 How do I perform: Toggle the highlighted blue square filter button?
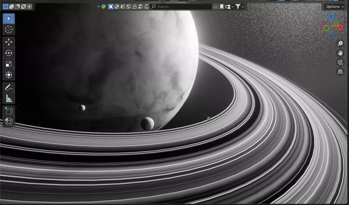click(110, 7)
